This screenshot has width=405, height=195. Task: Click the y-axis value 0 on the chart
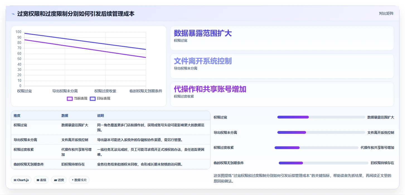coord(20,86)
